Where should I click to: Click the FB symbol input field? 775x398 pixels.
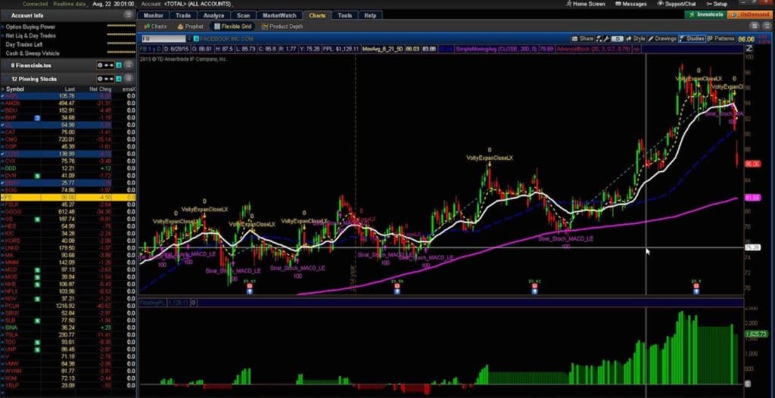pyautogui.click(x=163, y=39)
